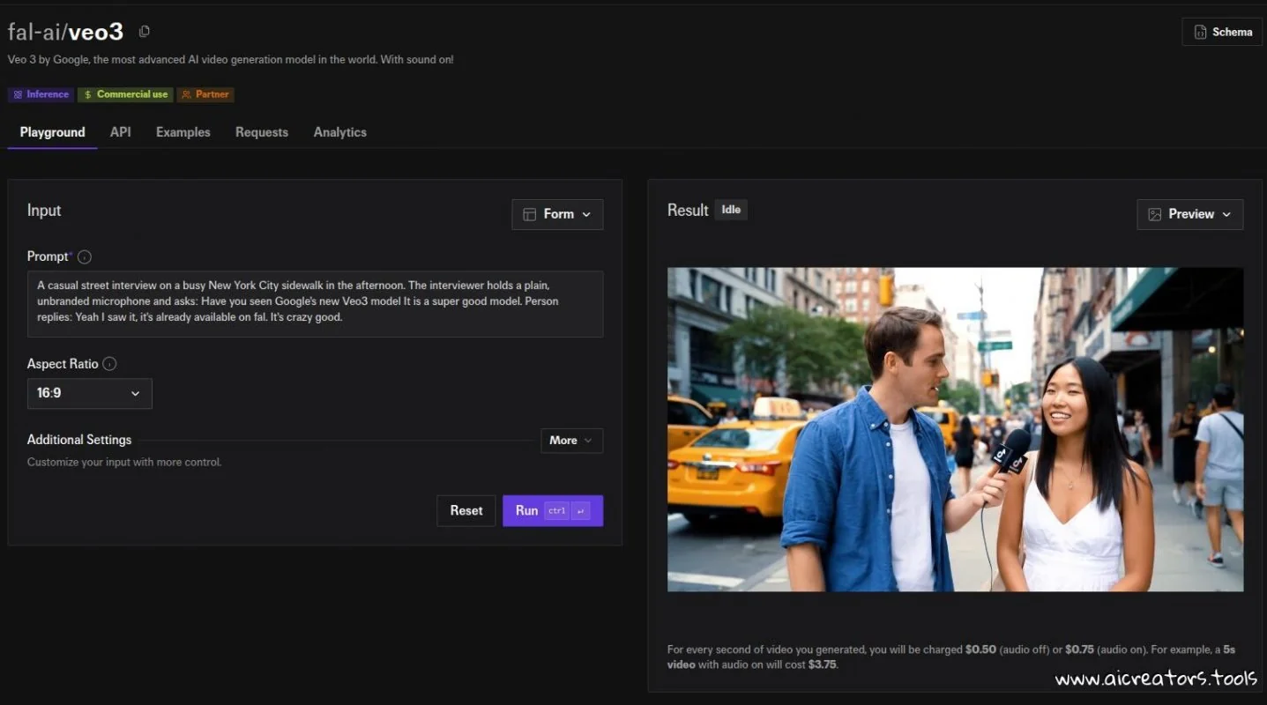Open the Requests tab
Image resolution: width=1267 pixels, height=705 pixels.
tap(262, 132)
